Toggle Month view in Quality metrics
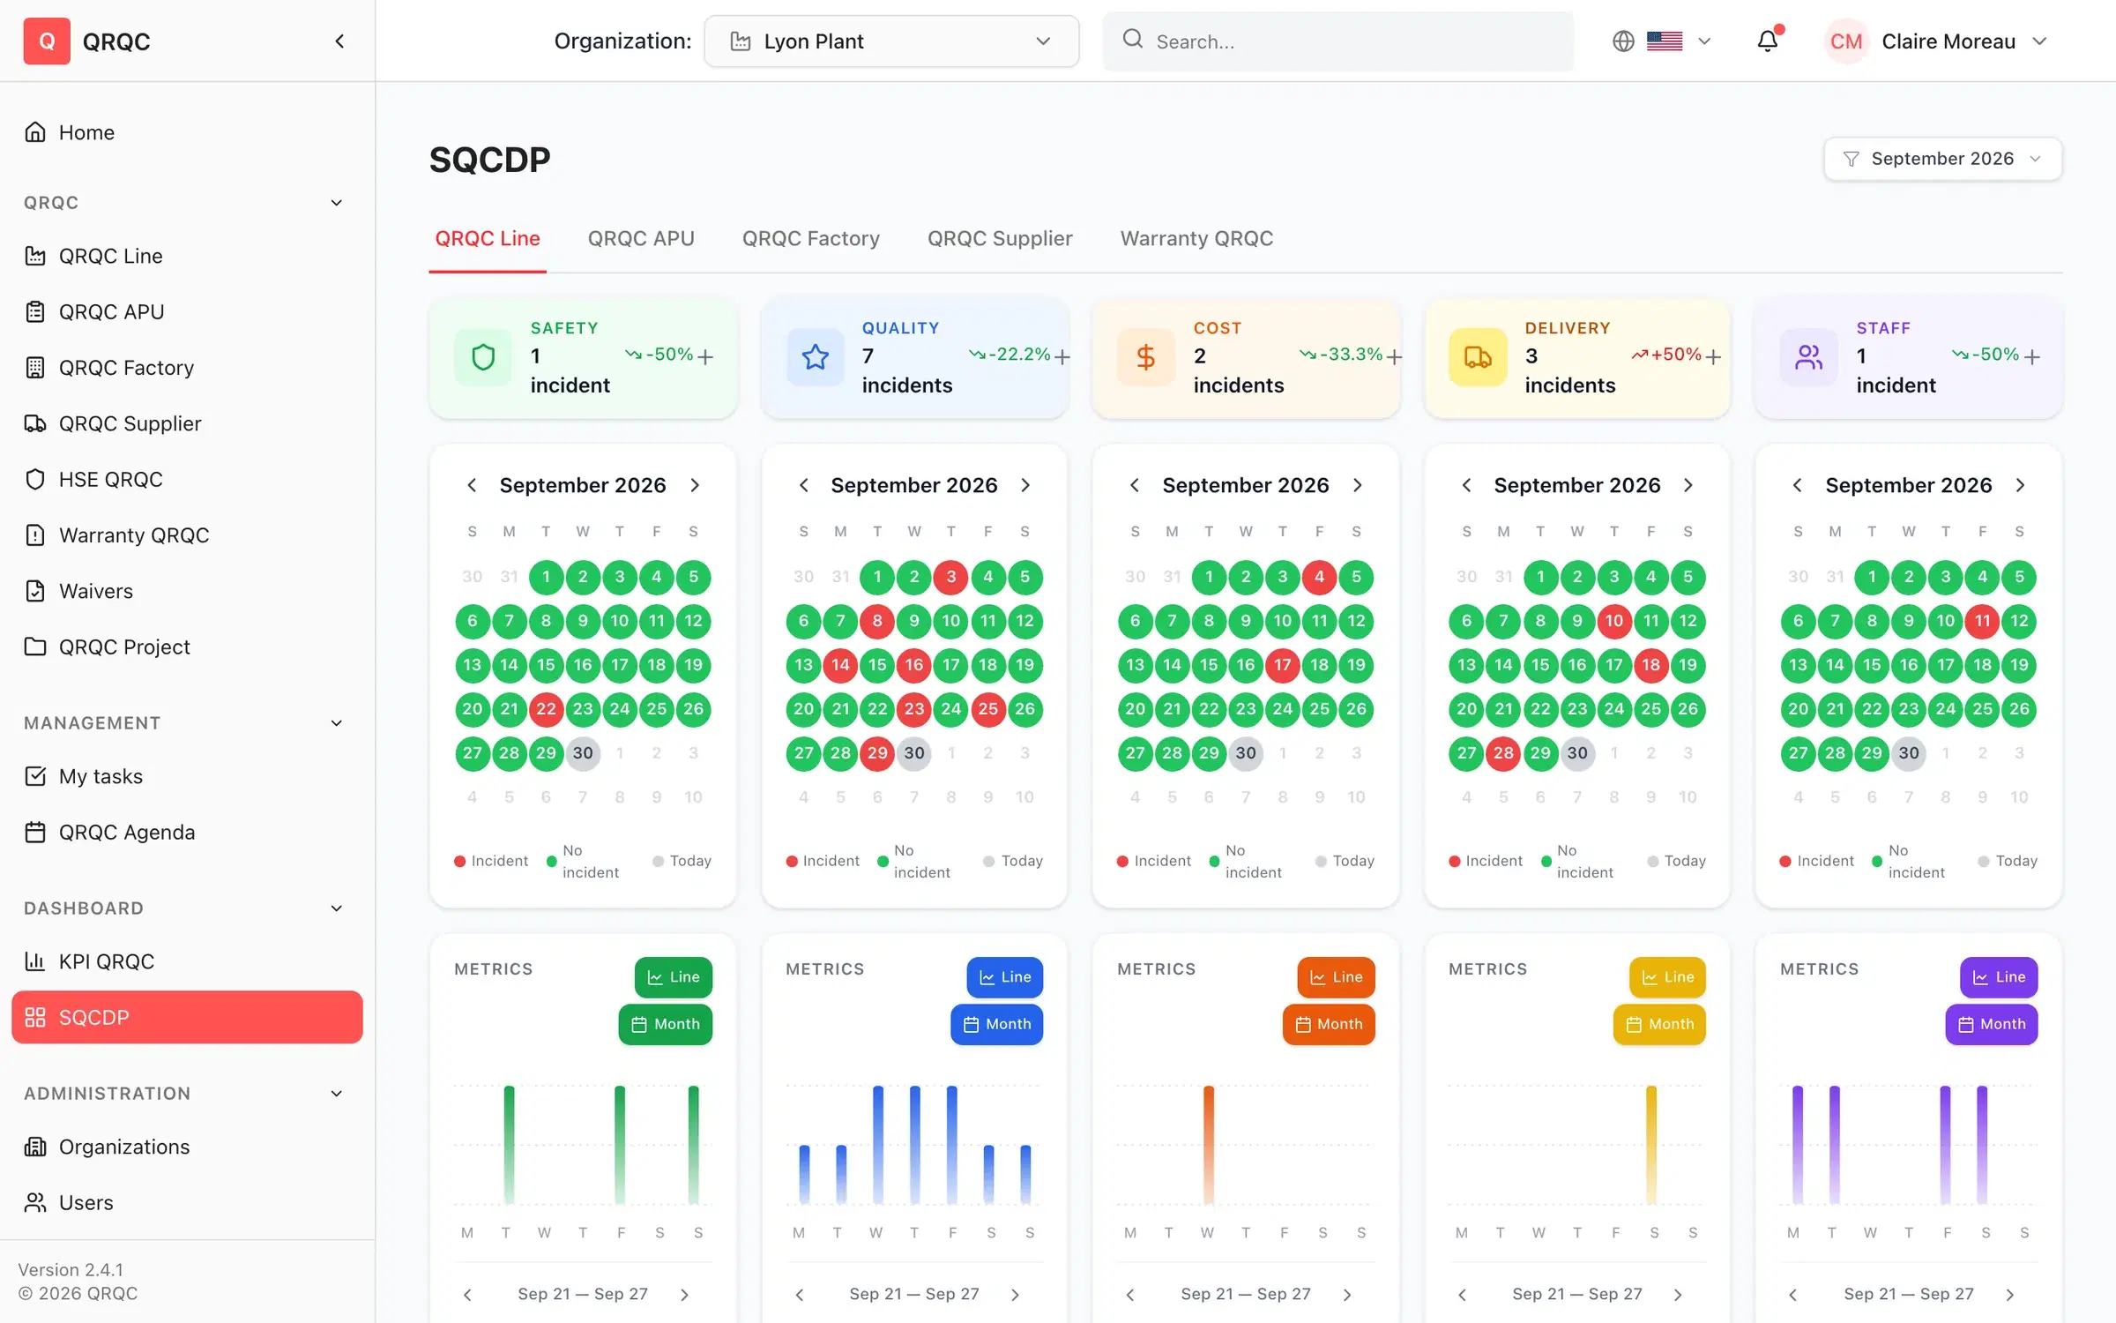Screen dimensions: 2116x1323 [997, 1024]
